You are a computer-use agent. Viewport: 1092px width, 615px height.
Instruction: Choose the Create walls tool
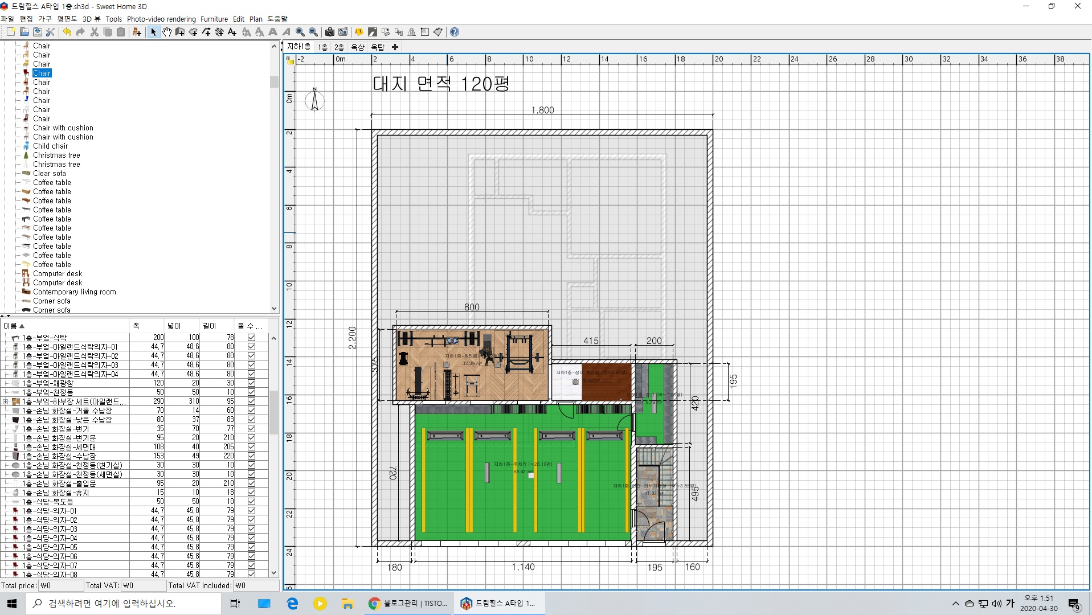click(180, 32)
